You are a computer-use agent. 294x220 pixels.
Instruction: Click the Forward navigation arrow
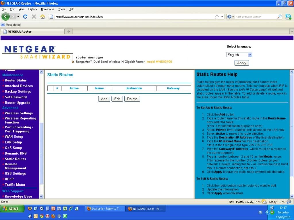[x=13, y=17]
